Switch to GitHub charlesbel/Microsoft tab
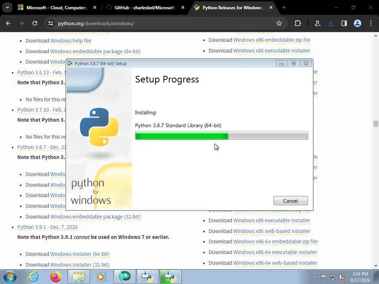 (x=146, y=8)
